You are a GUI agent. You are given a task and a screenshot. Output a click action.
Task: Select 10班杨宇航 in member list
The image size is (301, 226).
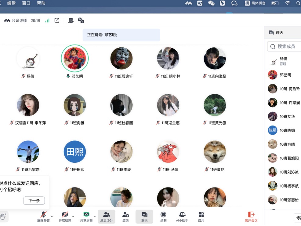[x=284, y=186]
